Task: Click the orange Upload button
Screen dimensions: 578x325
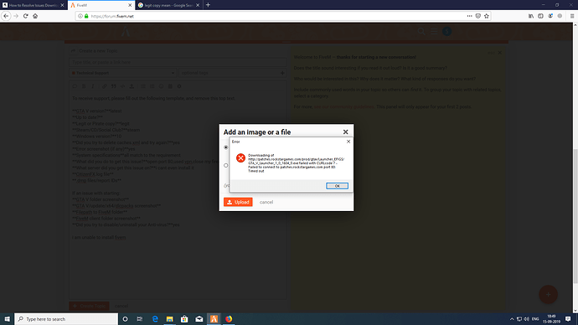Action: coord(238,202)
